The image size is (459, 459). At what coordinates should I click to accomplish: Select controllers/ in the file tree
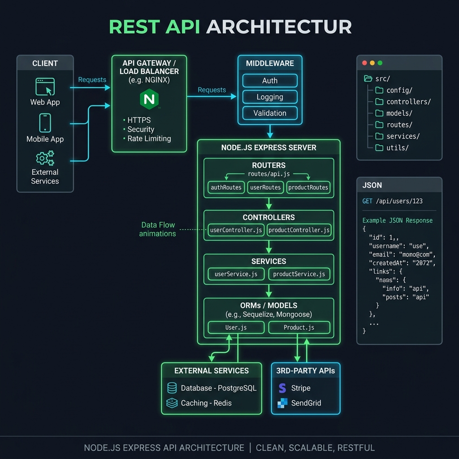click(403, 102)
